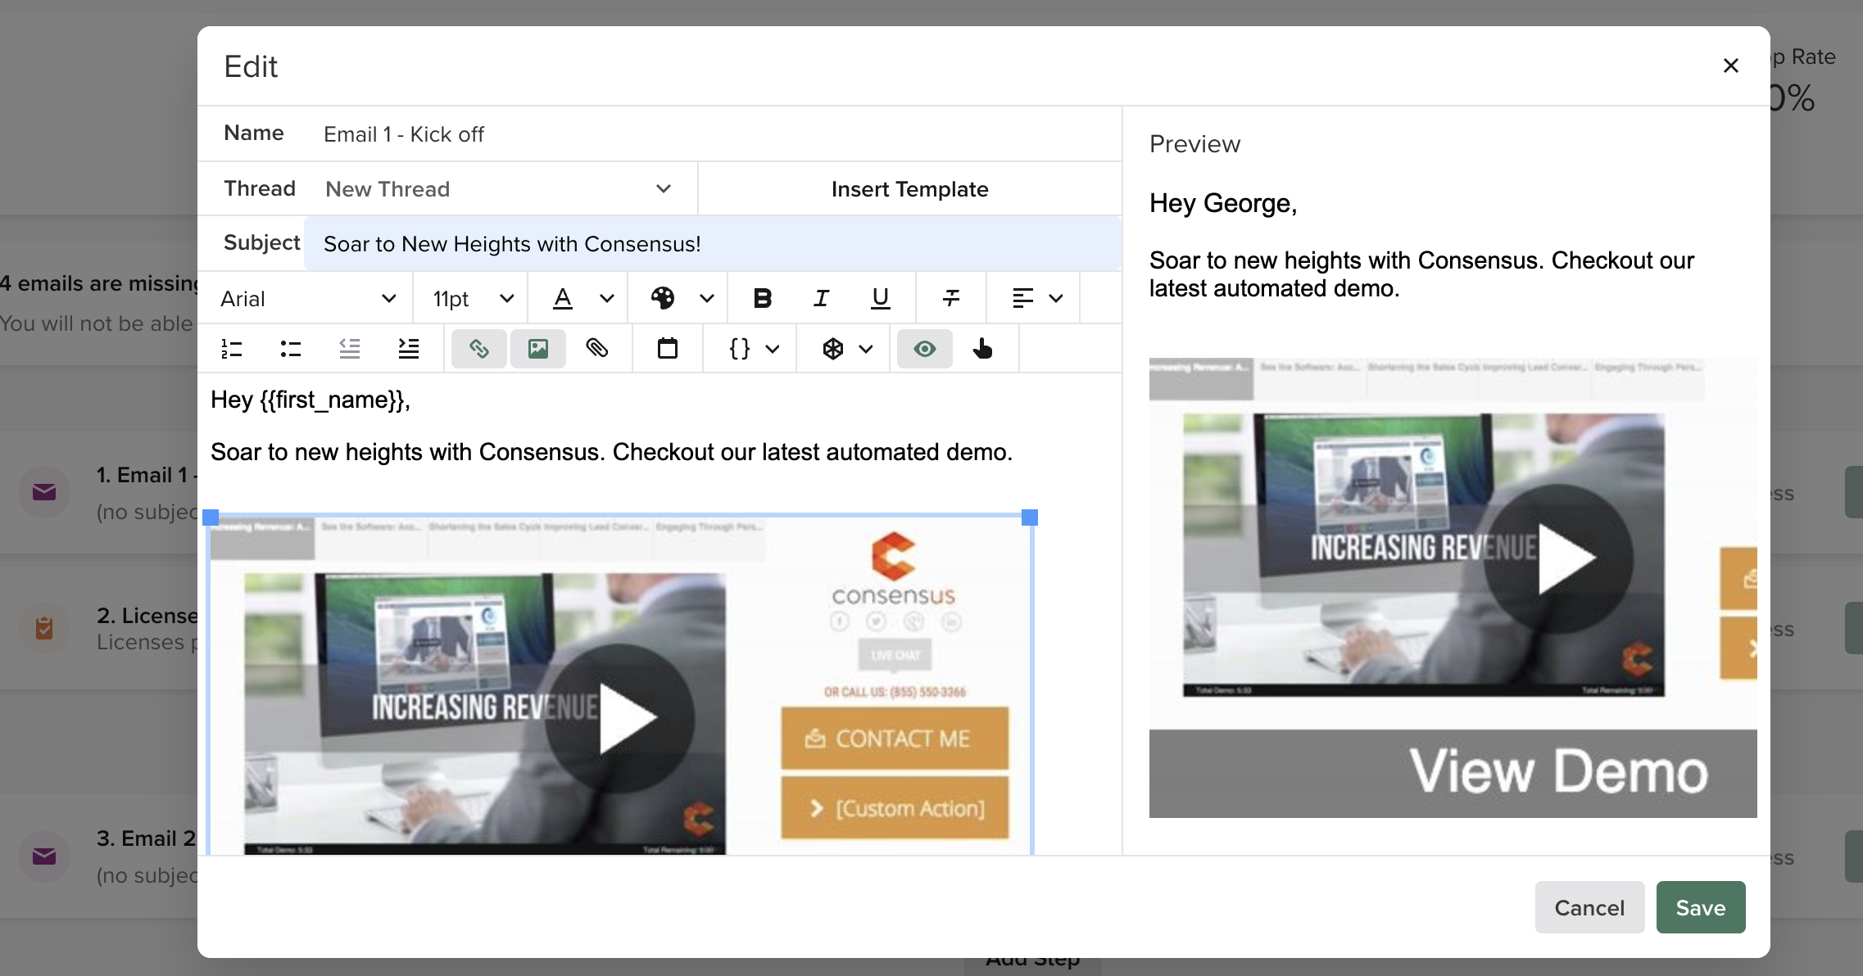Click the insert link icon
The image size is (1863, 976).
click(479, 350)
